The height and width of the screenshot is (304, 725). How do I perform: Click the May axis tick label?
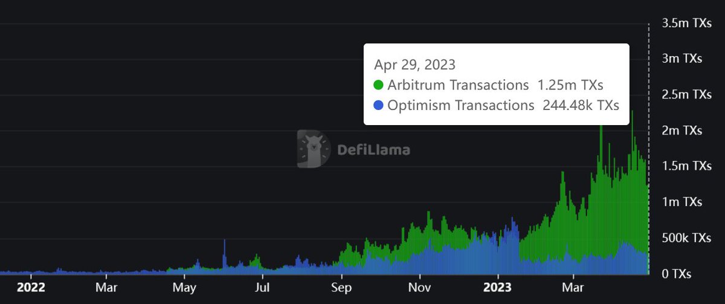click(184, 288)
